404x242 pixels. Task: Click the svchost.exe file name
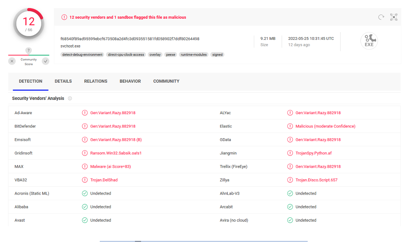tap(70, 46)
